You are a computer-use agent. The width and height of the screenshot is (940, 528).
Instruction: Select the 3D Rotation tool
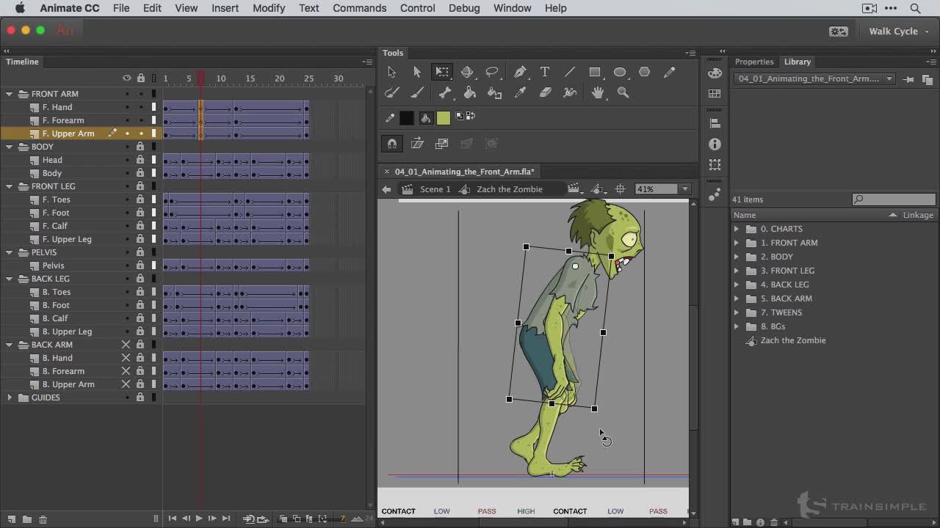467,72
